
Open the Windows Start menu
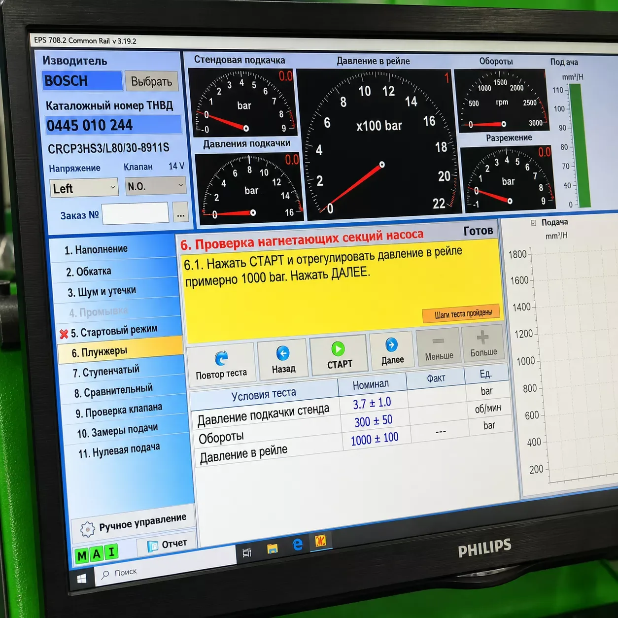pyautogui.click(x=81, y=579)
